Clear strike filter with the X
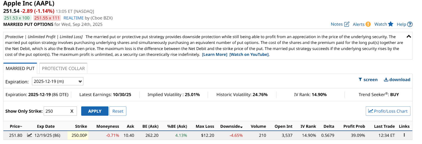The height and width of the screenshot is (144, 422). 72,111
